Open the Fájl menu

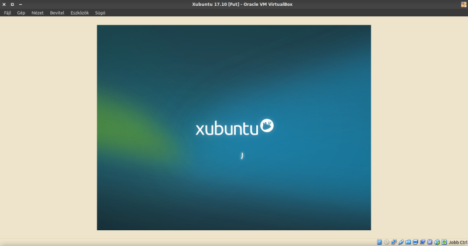pyautogui.click(x=8, y=12)
